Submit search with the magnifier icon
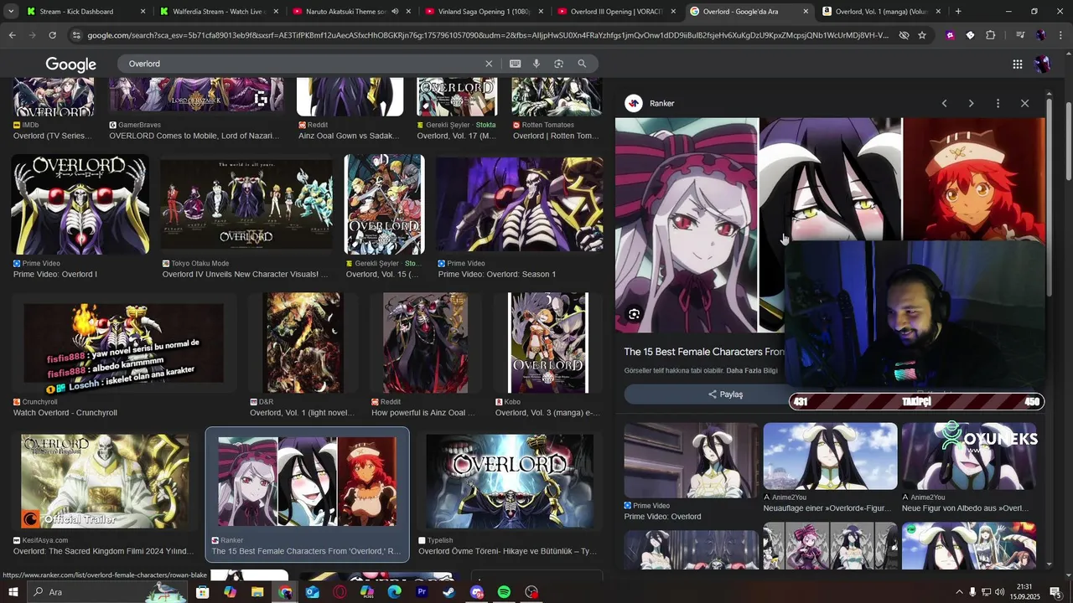The image size is (1073, 603). pyautogui.click(x=582, y=64)
